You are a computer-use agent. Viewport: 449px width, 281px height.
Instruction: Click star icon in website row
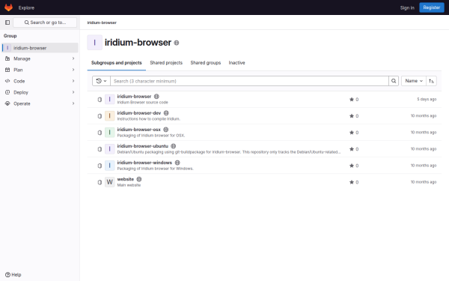352,182
